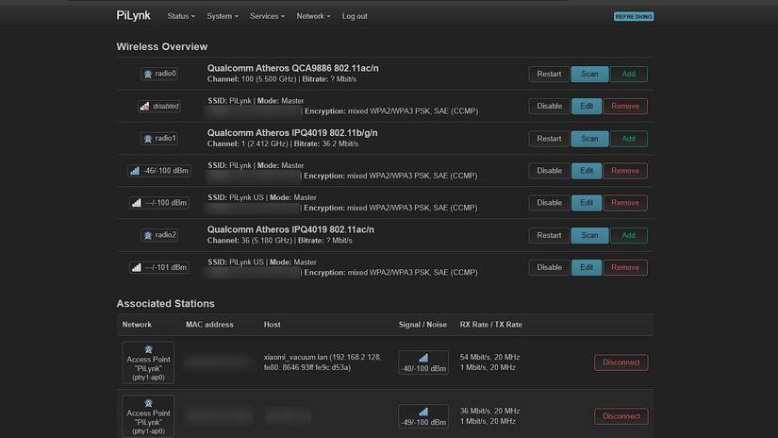The height and width of the screenshot is (438, 778).
Task: Expand the Services menu
Action: tap(267, 16)
